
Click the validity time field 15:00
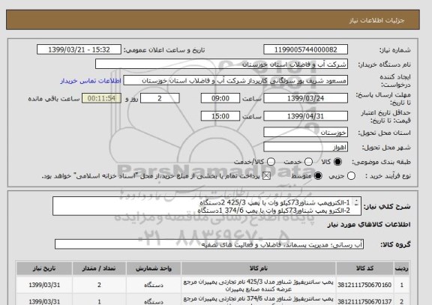[220, 116]
